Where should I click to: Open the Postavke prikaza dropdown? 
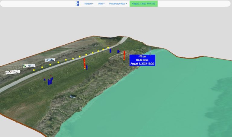(118, 4)
